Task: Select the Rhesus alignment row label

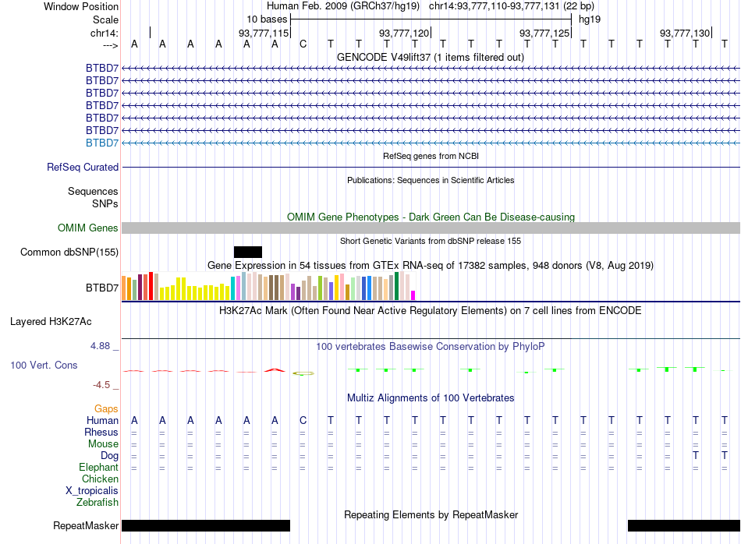Action: 101,432
